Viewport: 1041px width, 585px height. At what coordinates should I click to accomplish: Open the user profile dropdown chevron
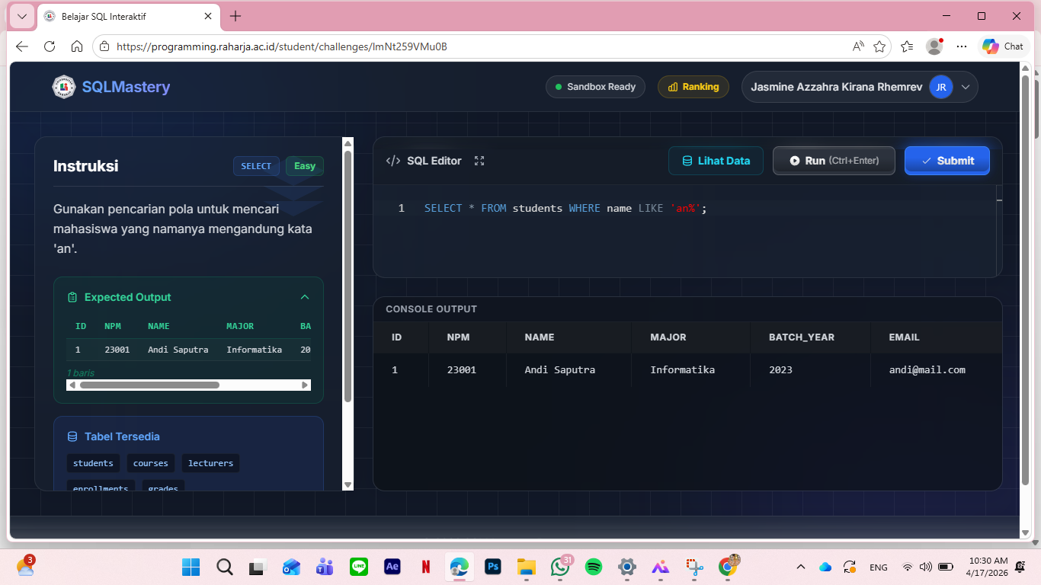966,87
